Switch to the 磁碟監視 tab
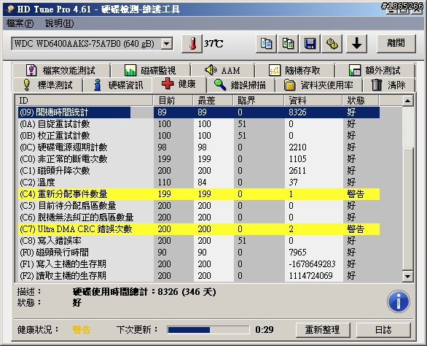The image size is (427, 346). (x=150, y=70)
